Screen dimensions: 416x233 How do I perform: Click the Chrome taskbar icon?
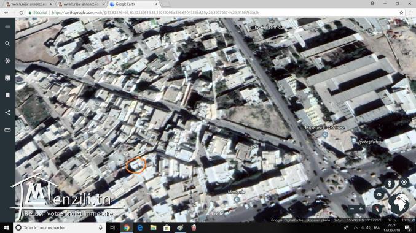pyautogui.click(x=127, y=227)
